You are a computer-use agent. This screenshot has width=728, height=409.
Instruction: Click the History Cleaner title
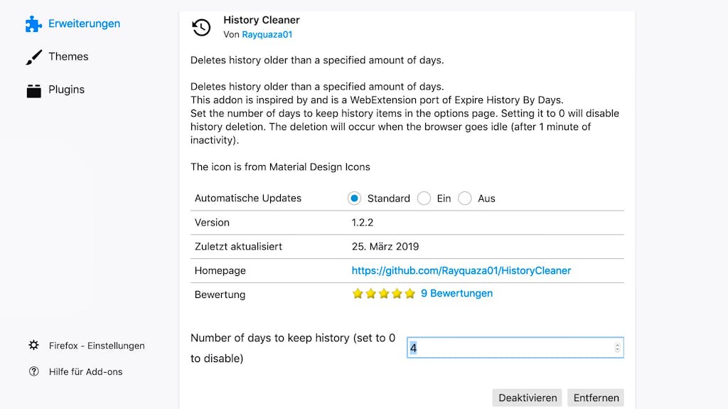coord(262,20)
